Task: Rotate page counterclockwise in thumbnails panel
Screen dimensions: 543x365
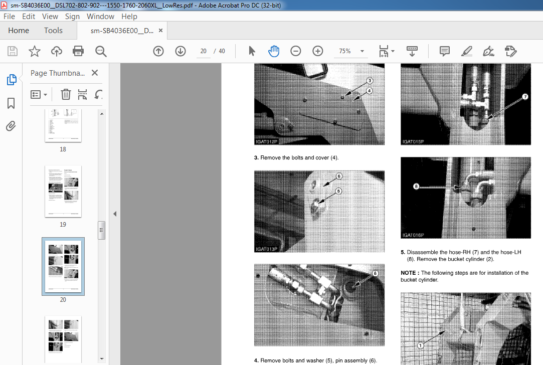Action: 98,94
